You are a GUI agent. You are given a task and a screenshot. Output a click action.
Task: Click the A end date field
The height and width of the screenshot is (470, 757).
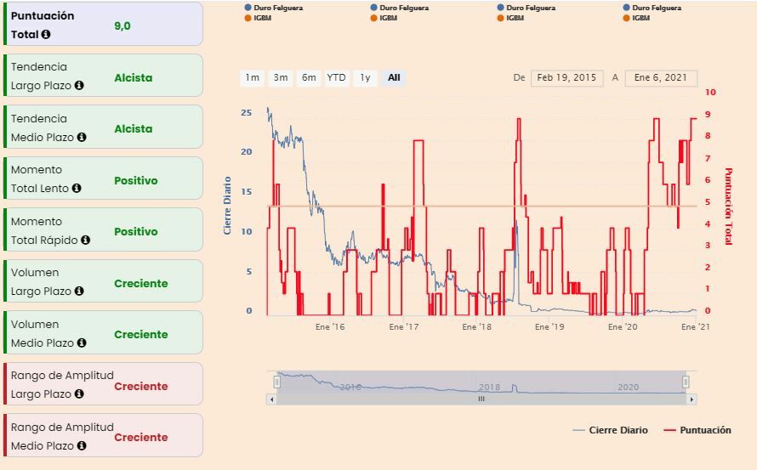[661, 77]
